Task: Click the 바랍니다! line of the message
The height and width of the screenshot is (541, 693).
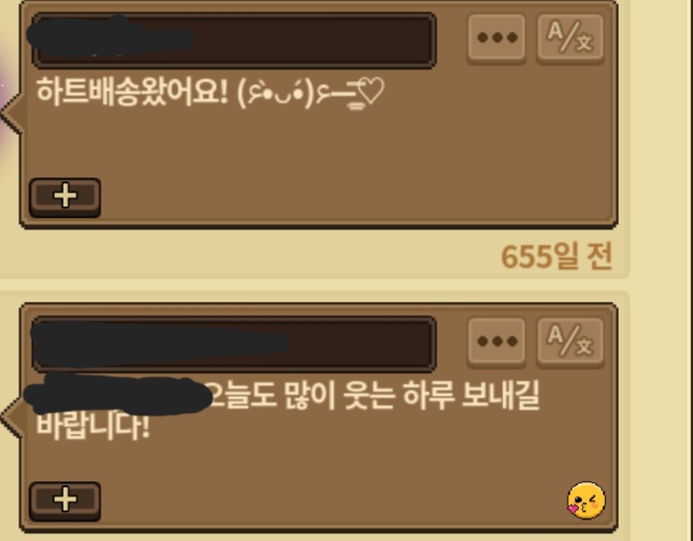Action: [93, 426]
